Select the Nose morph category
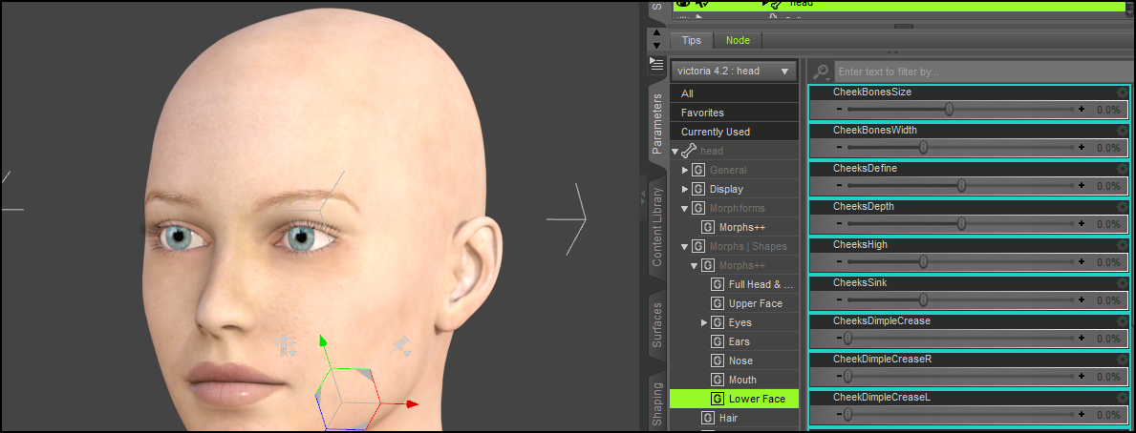This screenshot has width=1136, height=433. coord(740,361)
